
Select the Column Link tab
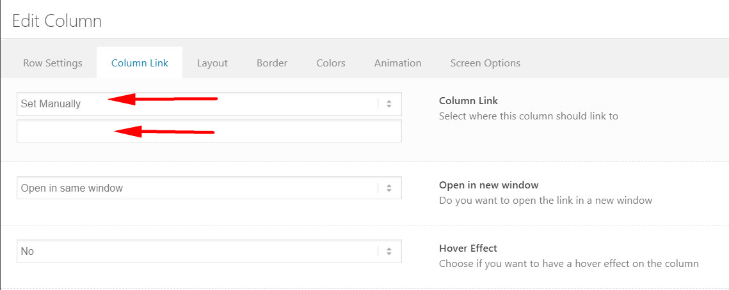[x=140, y=63]
